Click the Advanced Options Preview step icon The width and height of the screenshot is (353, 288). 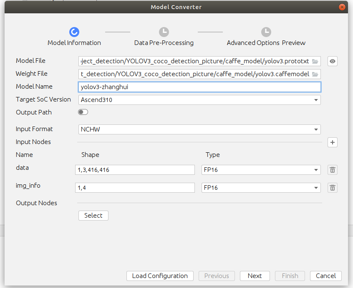[x=266, y=32]
